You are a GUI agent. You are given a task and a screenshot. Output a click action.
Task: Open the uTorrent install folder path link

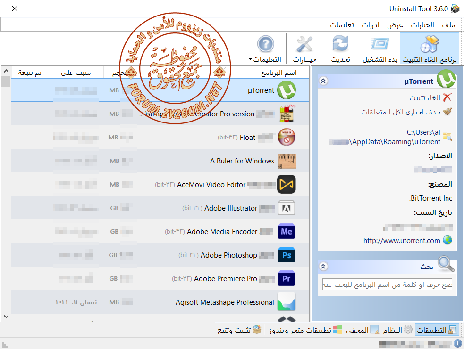385,137
